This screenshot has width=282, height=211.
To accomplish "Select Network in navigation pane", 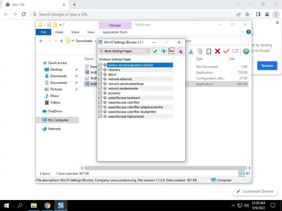I will point(54,129).
